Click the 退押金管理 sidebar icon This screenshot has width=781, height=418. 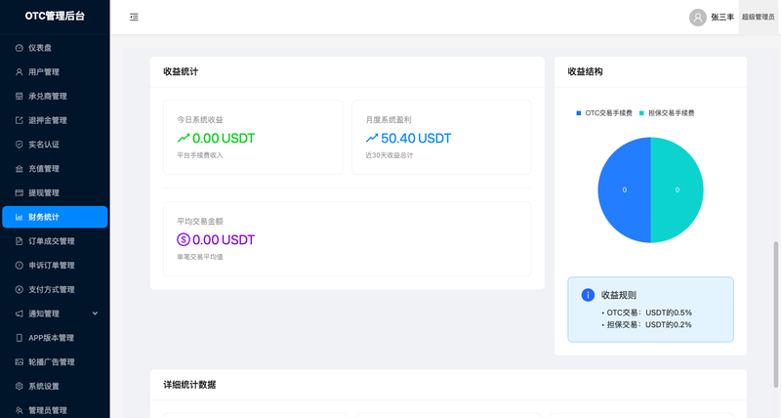(x=19, y=120)
